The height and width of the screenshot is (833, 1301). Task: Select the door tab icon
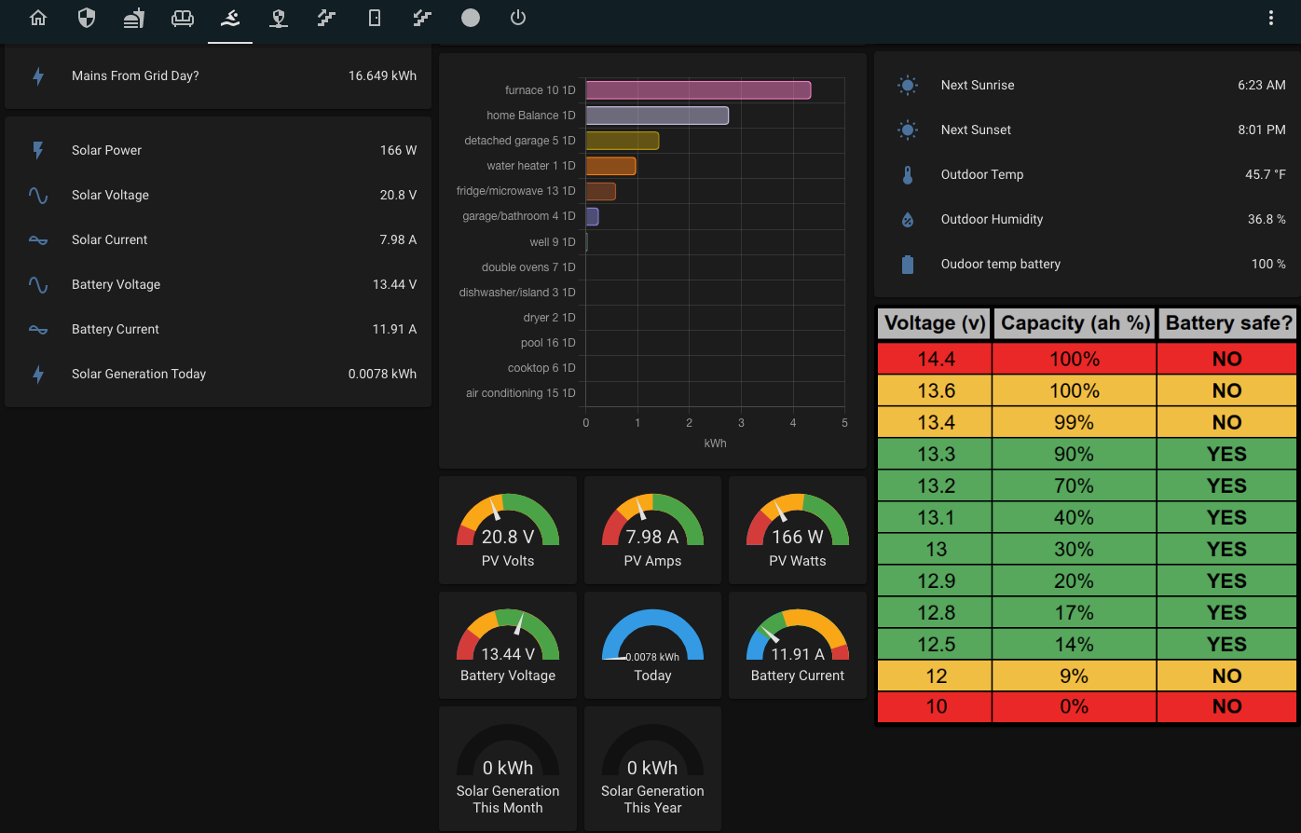click(375, 18)
